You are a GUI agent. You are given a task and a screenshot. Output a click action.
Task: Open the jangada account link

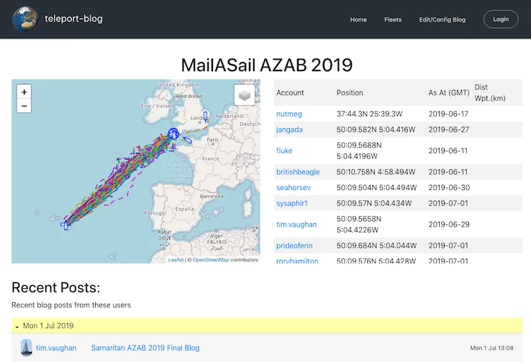coord(290,130)
